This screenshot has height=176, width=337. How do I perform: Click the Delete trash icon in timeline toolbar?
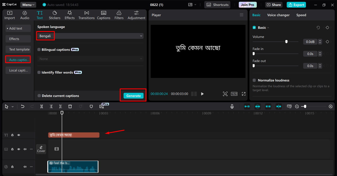[70, 106]
